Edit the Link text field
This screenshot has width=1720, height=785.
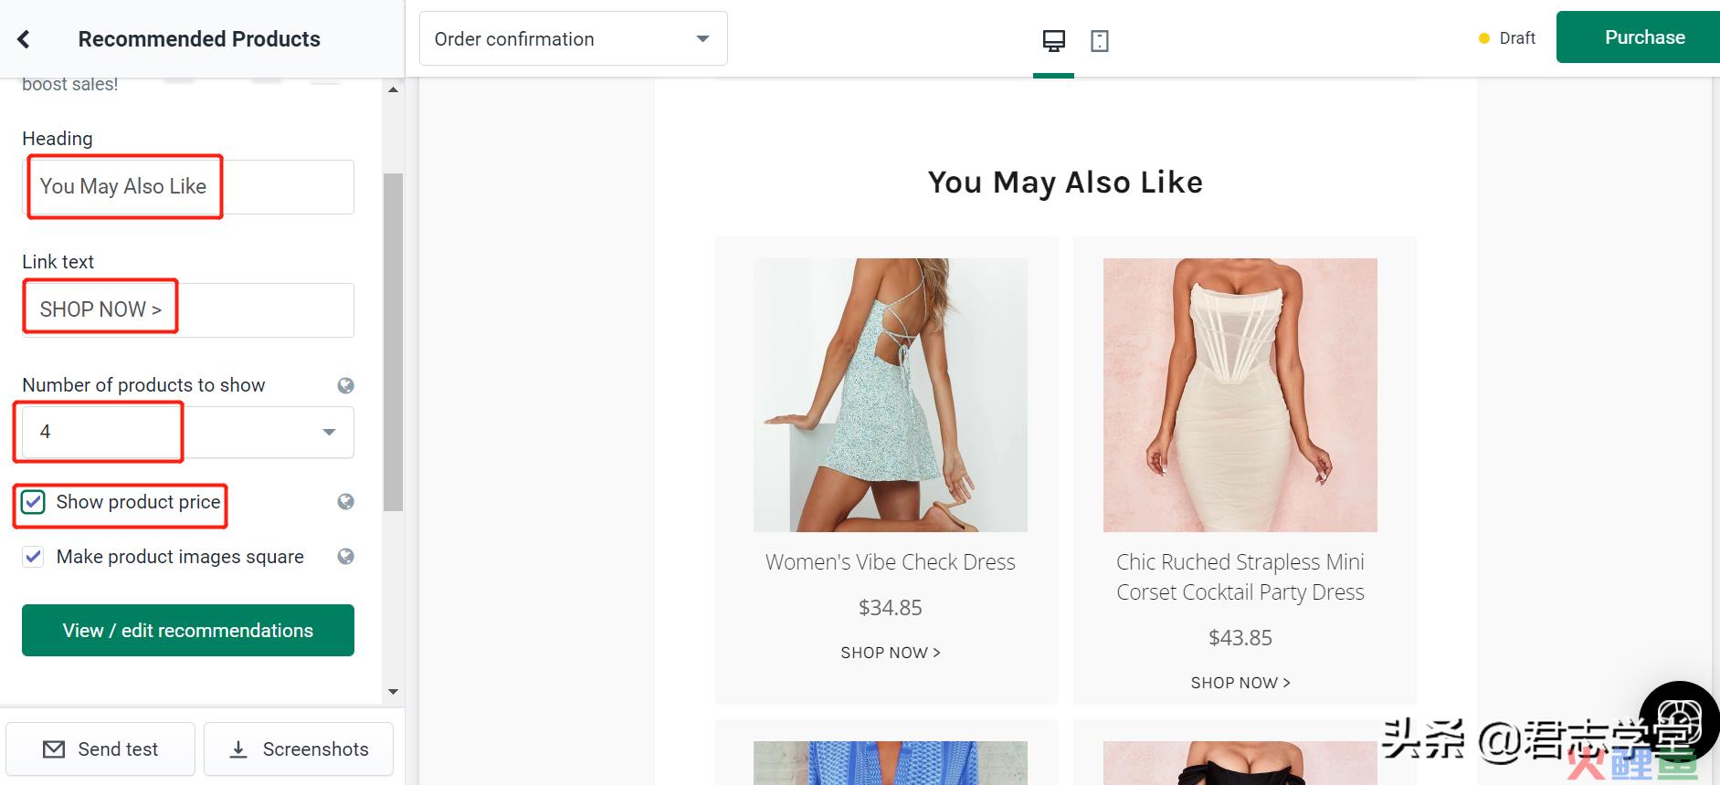188,310
